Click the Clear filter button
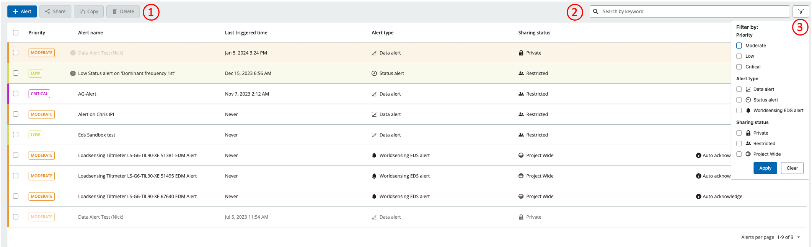Image resolution: width=812 pixels, height=247 pixels. coord(792,168)
